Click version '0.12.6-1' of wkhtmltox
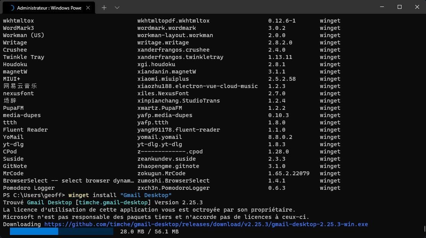 click(282, 21)
